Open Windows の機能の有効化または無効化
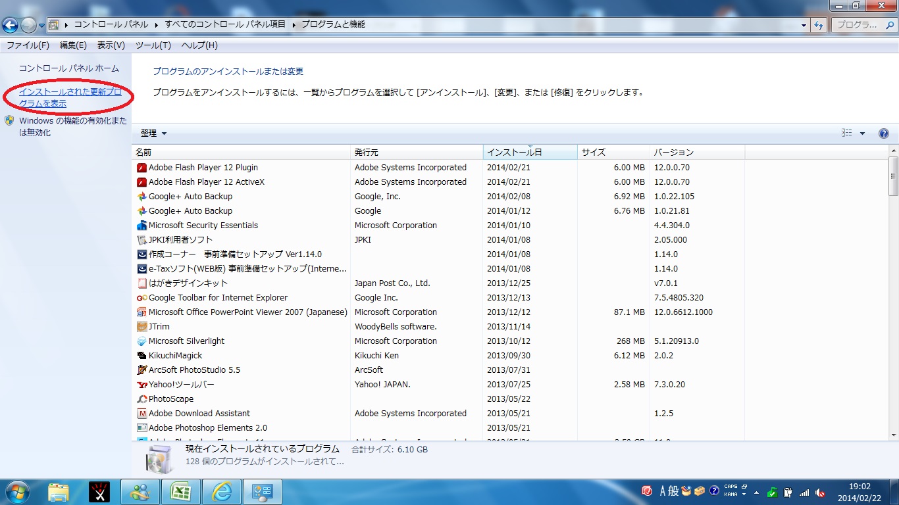This screenshot has height=505, width=899. pos(73,127)
